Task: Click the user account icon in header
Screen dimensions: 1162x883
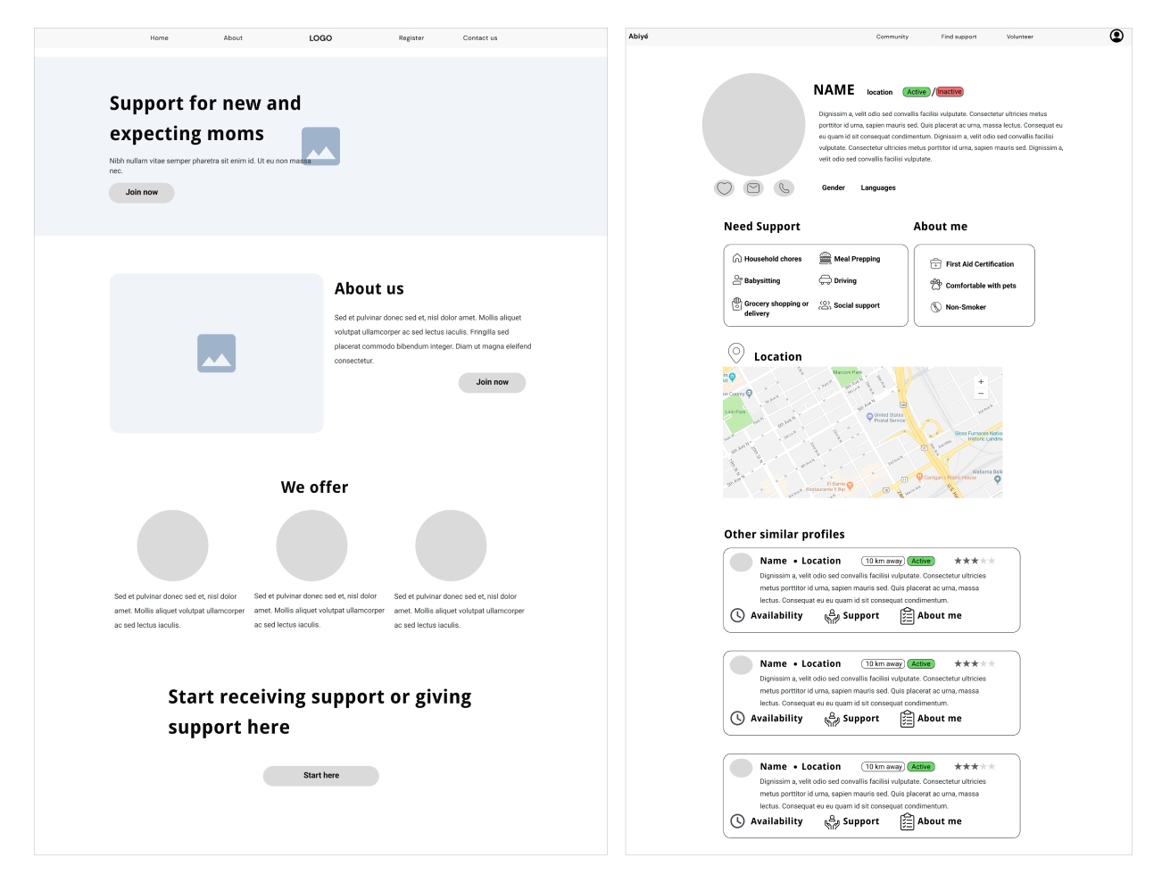Action: pos(1116,36)
